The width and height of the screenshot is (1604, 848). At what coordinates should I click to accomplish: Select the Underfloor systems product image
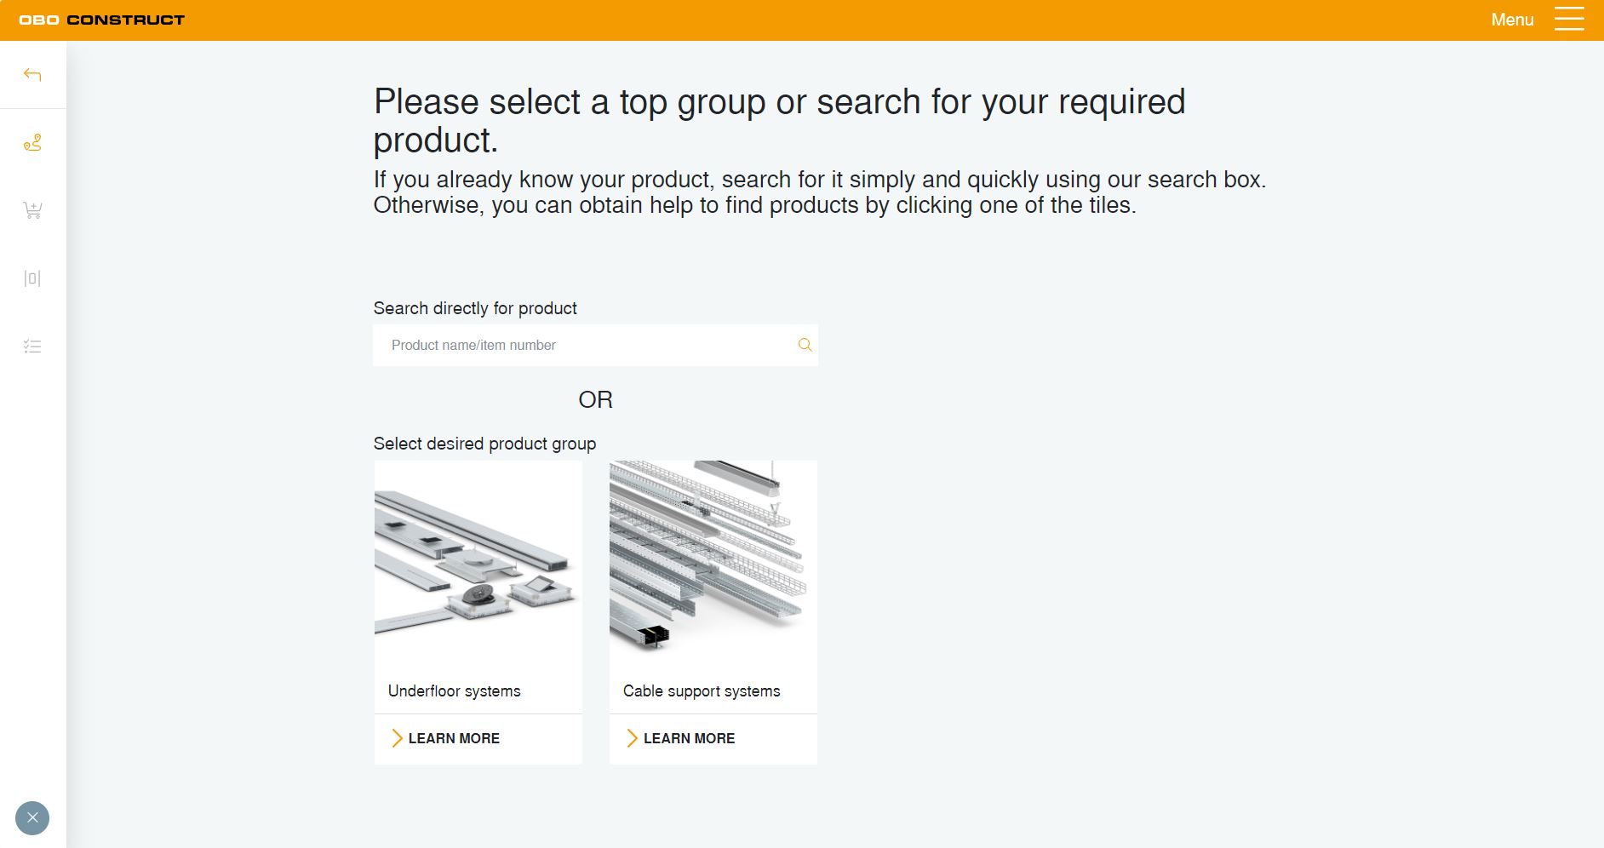[478, 562]
